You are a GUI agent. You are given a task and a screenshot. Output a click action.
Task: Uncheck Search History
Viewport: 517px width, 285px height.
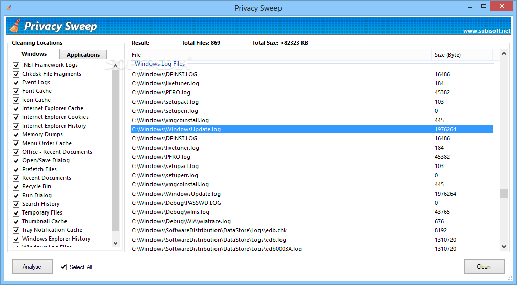[16, 204]
